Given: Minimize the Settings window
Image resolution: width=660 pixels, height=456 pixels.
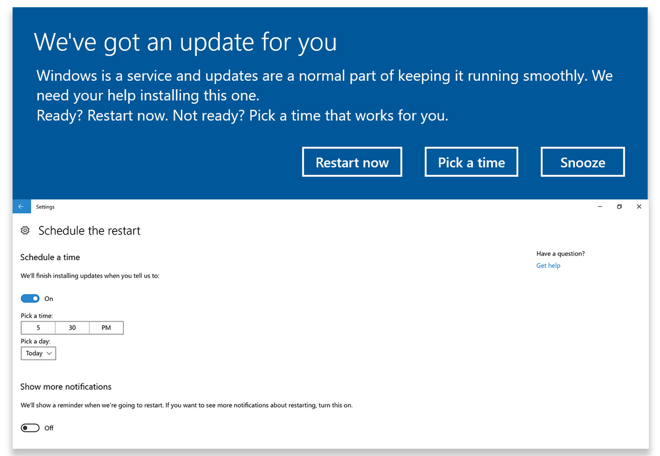Looking at the screenshot, I should tap(600, 207).
